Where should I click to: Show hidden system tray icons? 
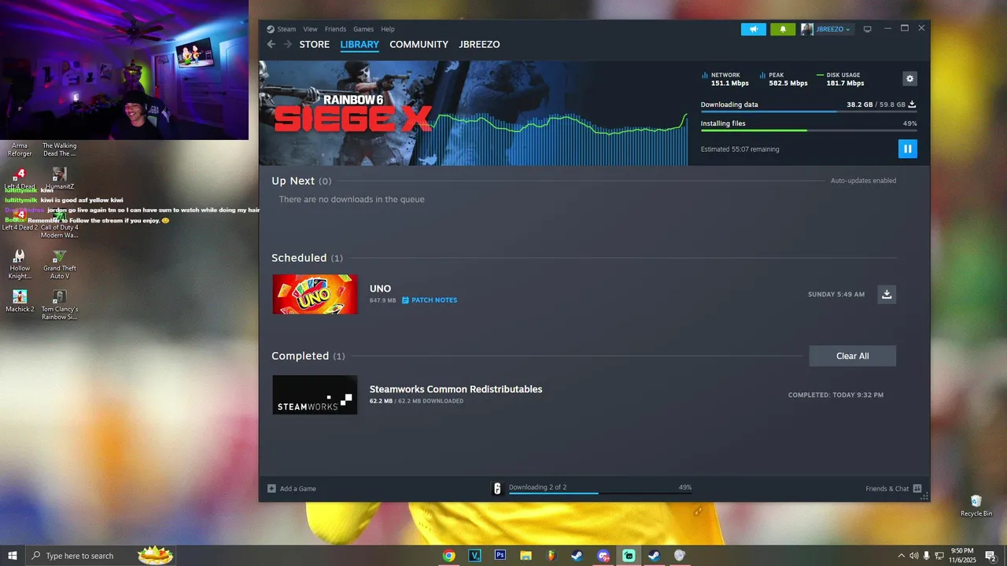click(901, 555)
